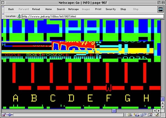Click the window close box in title bar
Viewport: 166px width, 118px height.
point(3,2)
